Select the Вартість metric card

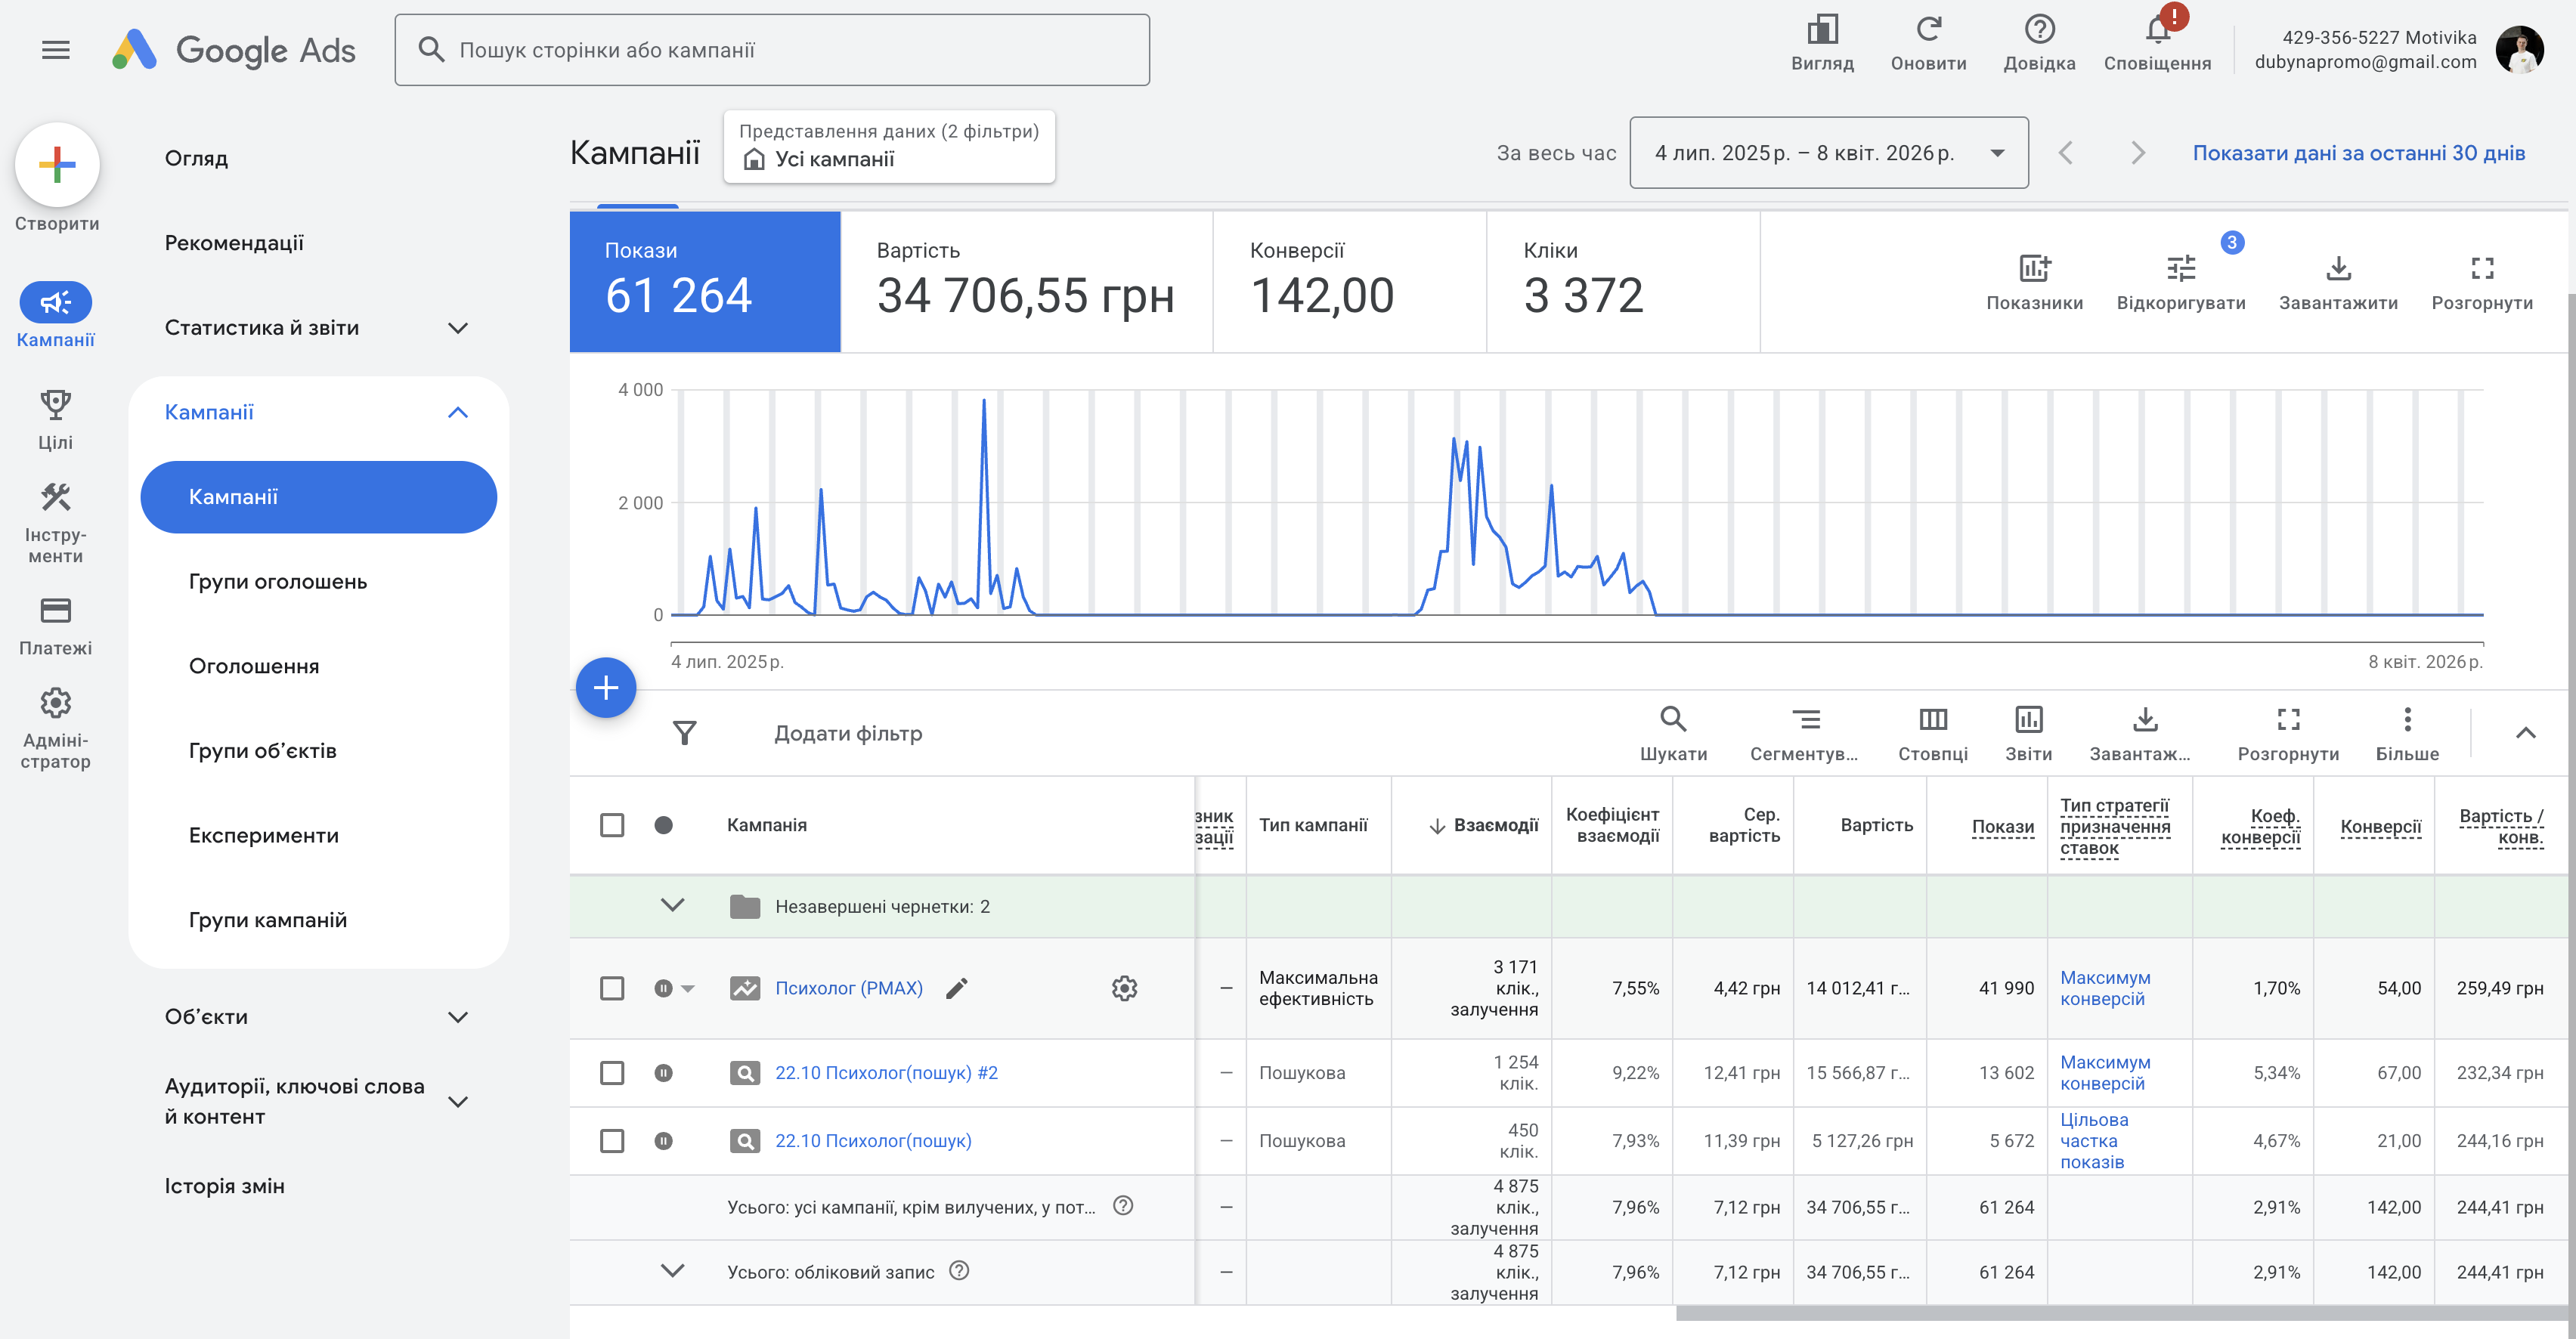(1026, 282)
